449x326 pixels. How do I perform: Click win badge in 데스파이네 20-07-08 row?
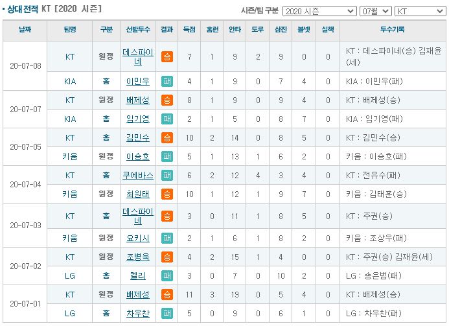point(167,57)
